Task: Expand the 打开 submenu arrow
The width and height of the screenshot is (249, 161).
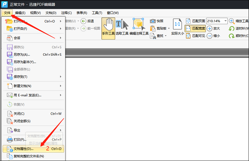Action: [60, 21]
